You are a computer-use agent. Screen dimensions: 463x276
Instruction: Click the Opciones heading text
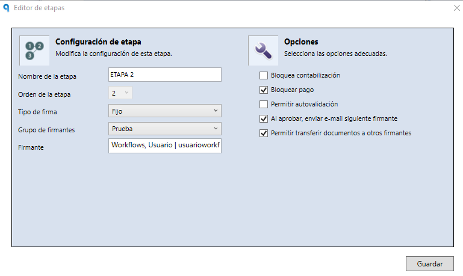(x=301, y=42)
